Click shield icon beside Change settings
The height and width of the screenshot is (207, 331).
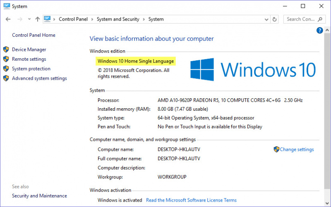pyautogui.click(x=276, y=149)
